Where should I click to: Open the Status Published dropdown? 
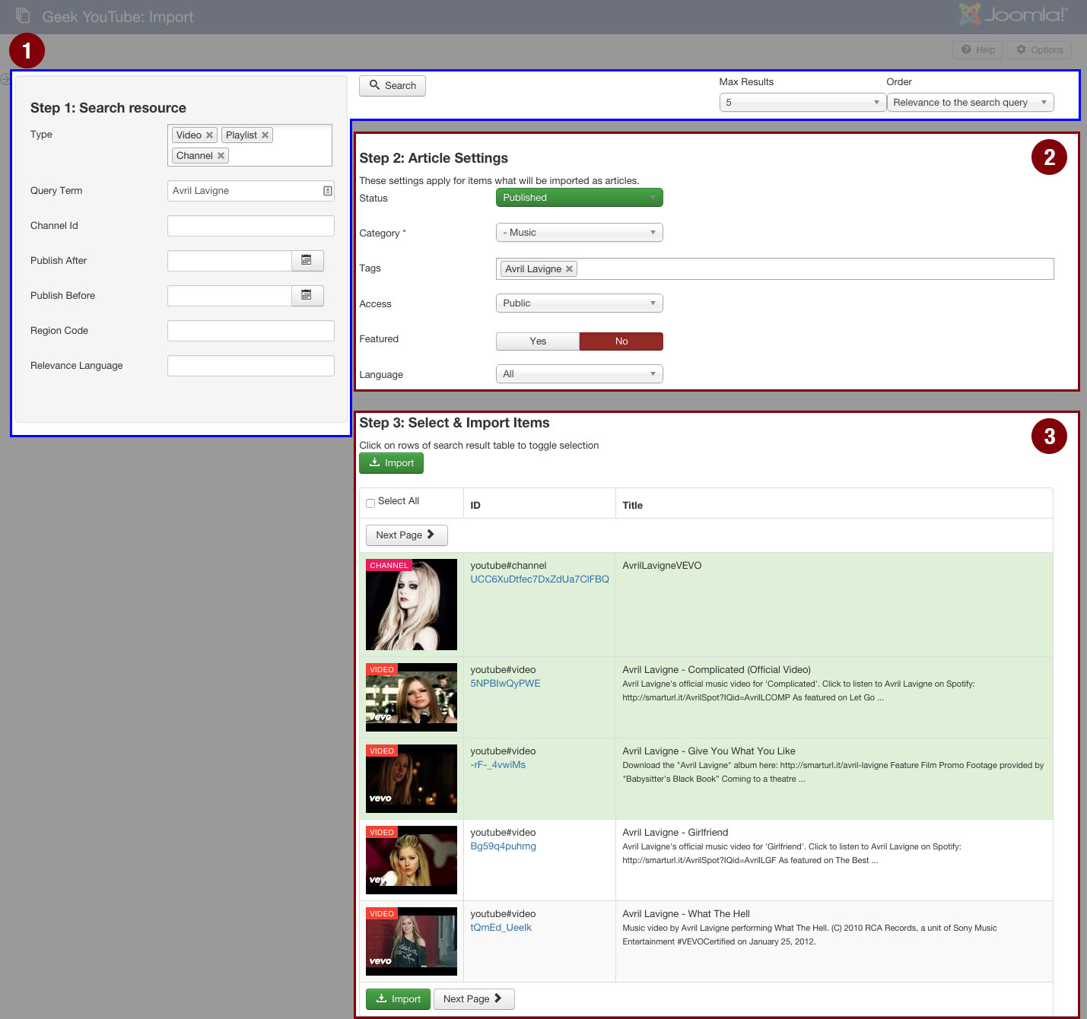tap(580, 198)
